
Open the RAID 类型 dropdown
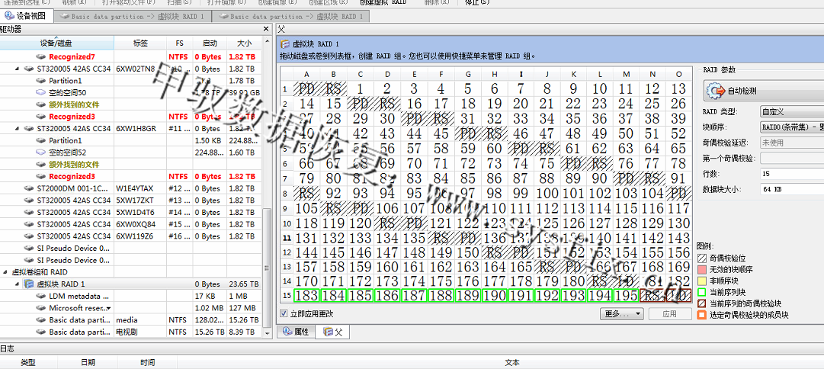click(x=792, y=111)
